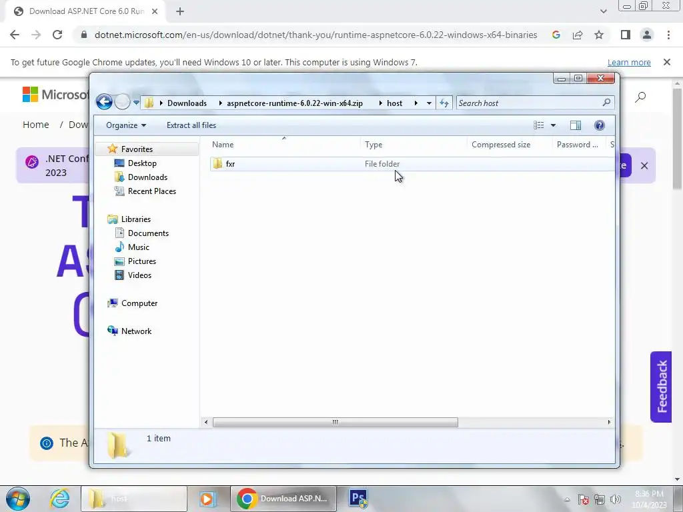Launch Internet Explorer from taskbar
This screenshot has height=512, width=683.
coord(59,499)
